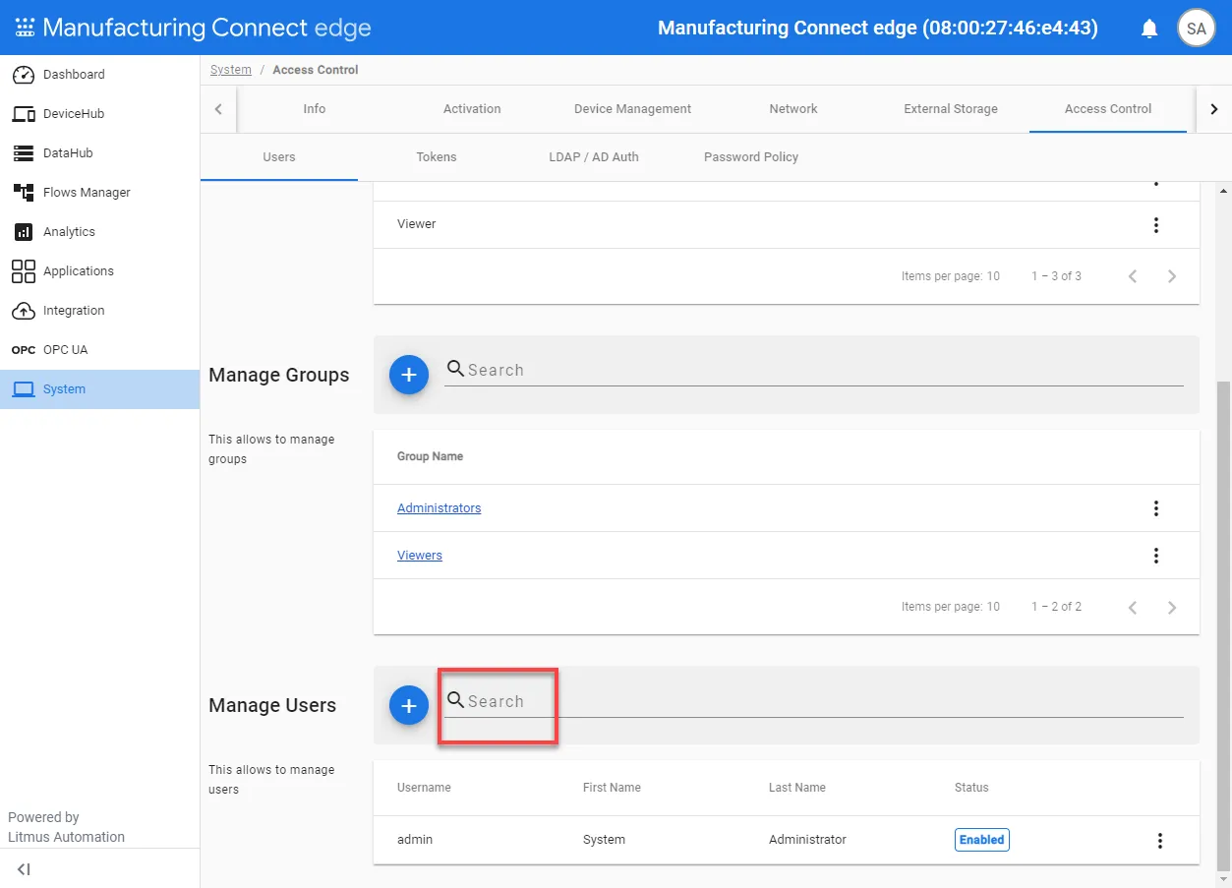1232x888 pixels.
Task: Go to previous page of the roles table
Action: click(x=1133, y=276)
